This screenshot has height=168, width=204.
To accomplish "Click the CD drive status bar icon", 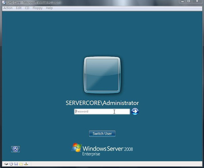I will pos(11,164).
